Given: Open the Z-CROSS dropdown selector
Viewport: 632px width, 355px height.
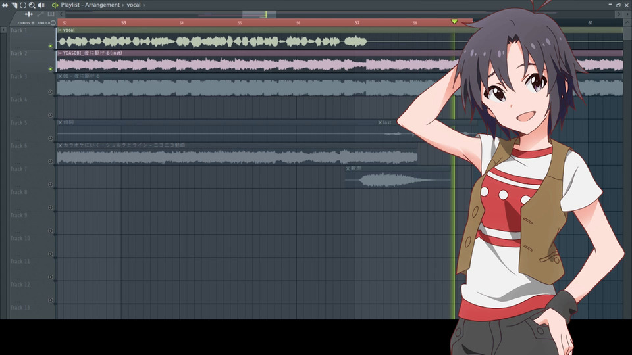Looking at the screenshot, I should 33,23.
